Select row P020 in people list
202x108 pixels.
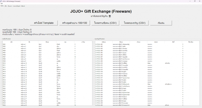pos(47,84)
